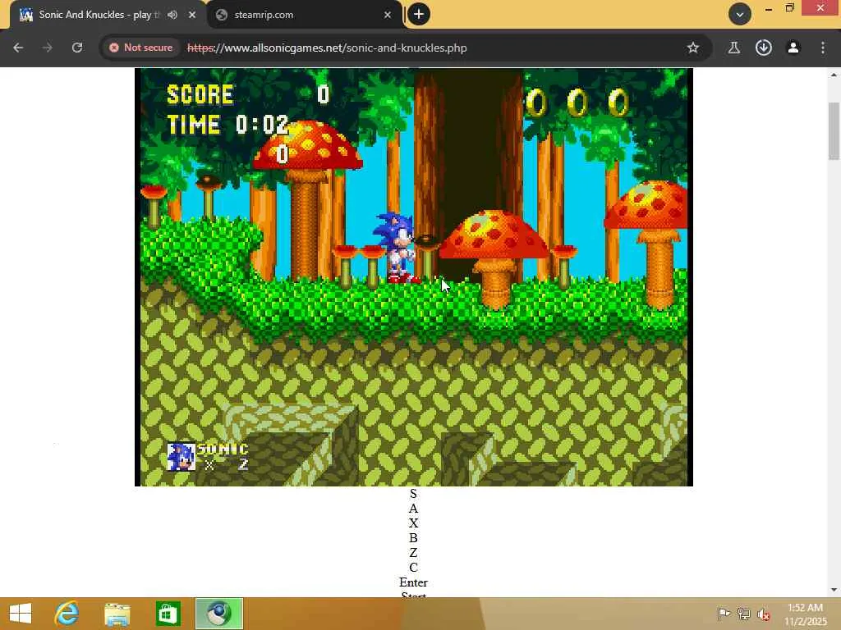Restore down the browser window
The image size is (841, 630).
789,8
